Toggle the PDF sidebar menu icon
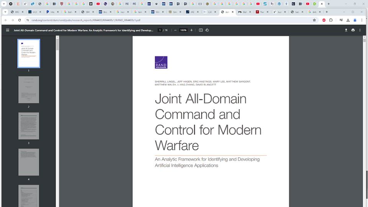Viewport: 368px width, 207px height. click(x=7, y=30)
